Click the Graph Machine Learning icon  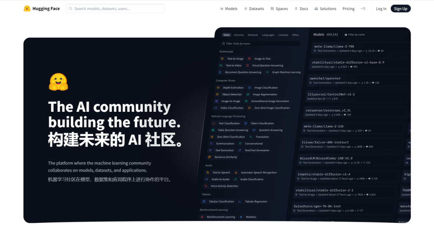(x=267, y=72)
